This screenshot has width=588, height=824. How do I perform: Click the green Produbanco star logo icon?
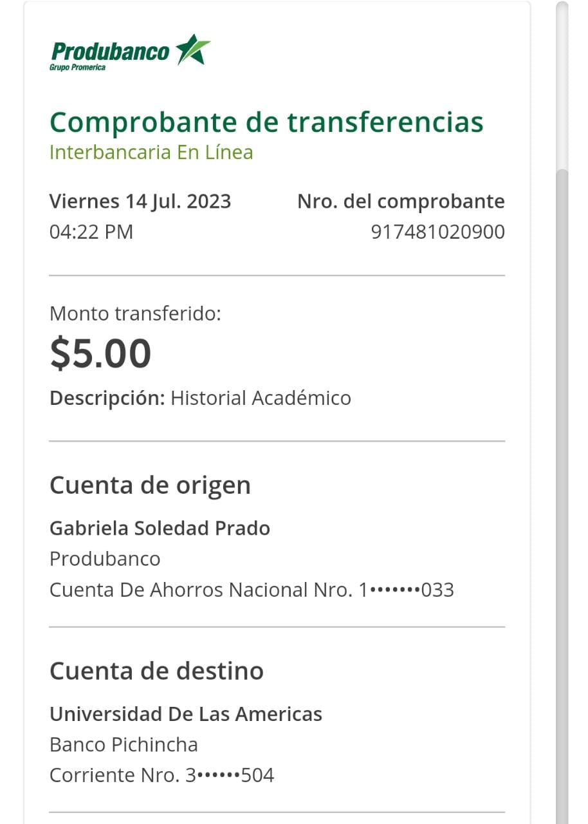pyautogui.click(x=193, y=50)
